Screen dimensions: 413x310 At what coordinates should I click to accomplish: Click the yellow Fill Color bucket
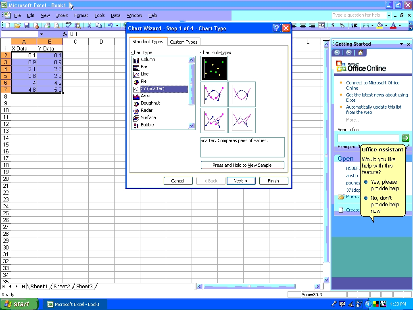[x=380, y=25]
